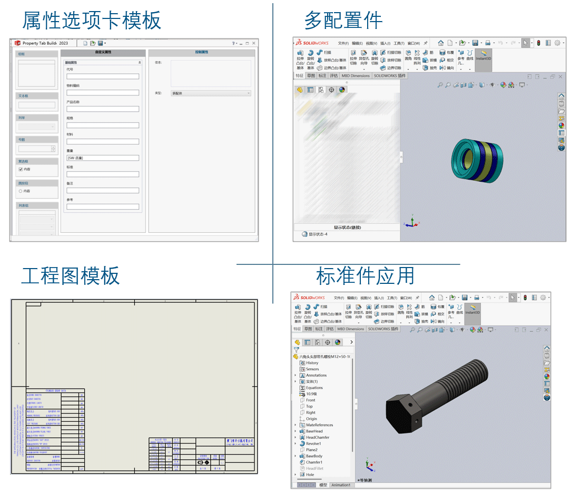Click the New icon in Property Tab Builder
This screenshot has width=571, height=494.
point(85,43)
